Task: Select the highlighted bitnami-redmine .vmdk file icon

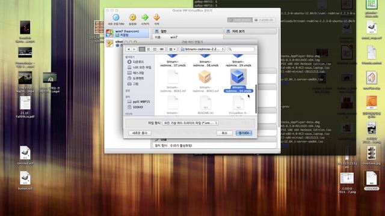Action: pos(238,77)
